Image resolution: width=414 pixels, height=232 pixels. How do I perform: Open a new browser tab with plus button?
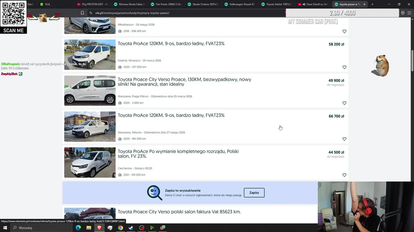click(372, 4)
